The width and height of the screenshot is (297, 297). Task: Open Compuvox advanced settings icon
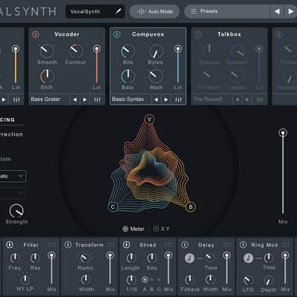tap(178, 99)
